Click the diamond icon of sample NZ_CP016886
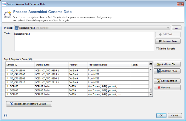The width and height of the screenshot is (186, 121). tap(8, 78)
